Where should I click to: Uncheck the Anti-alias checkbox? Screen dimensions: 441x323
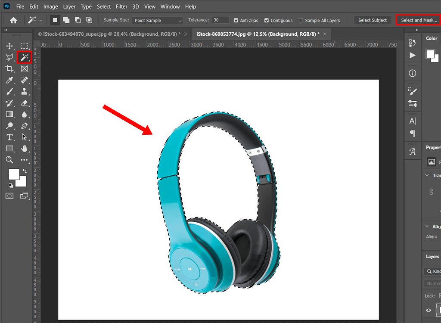pos(236,20)
